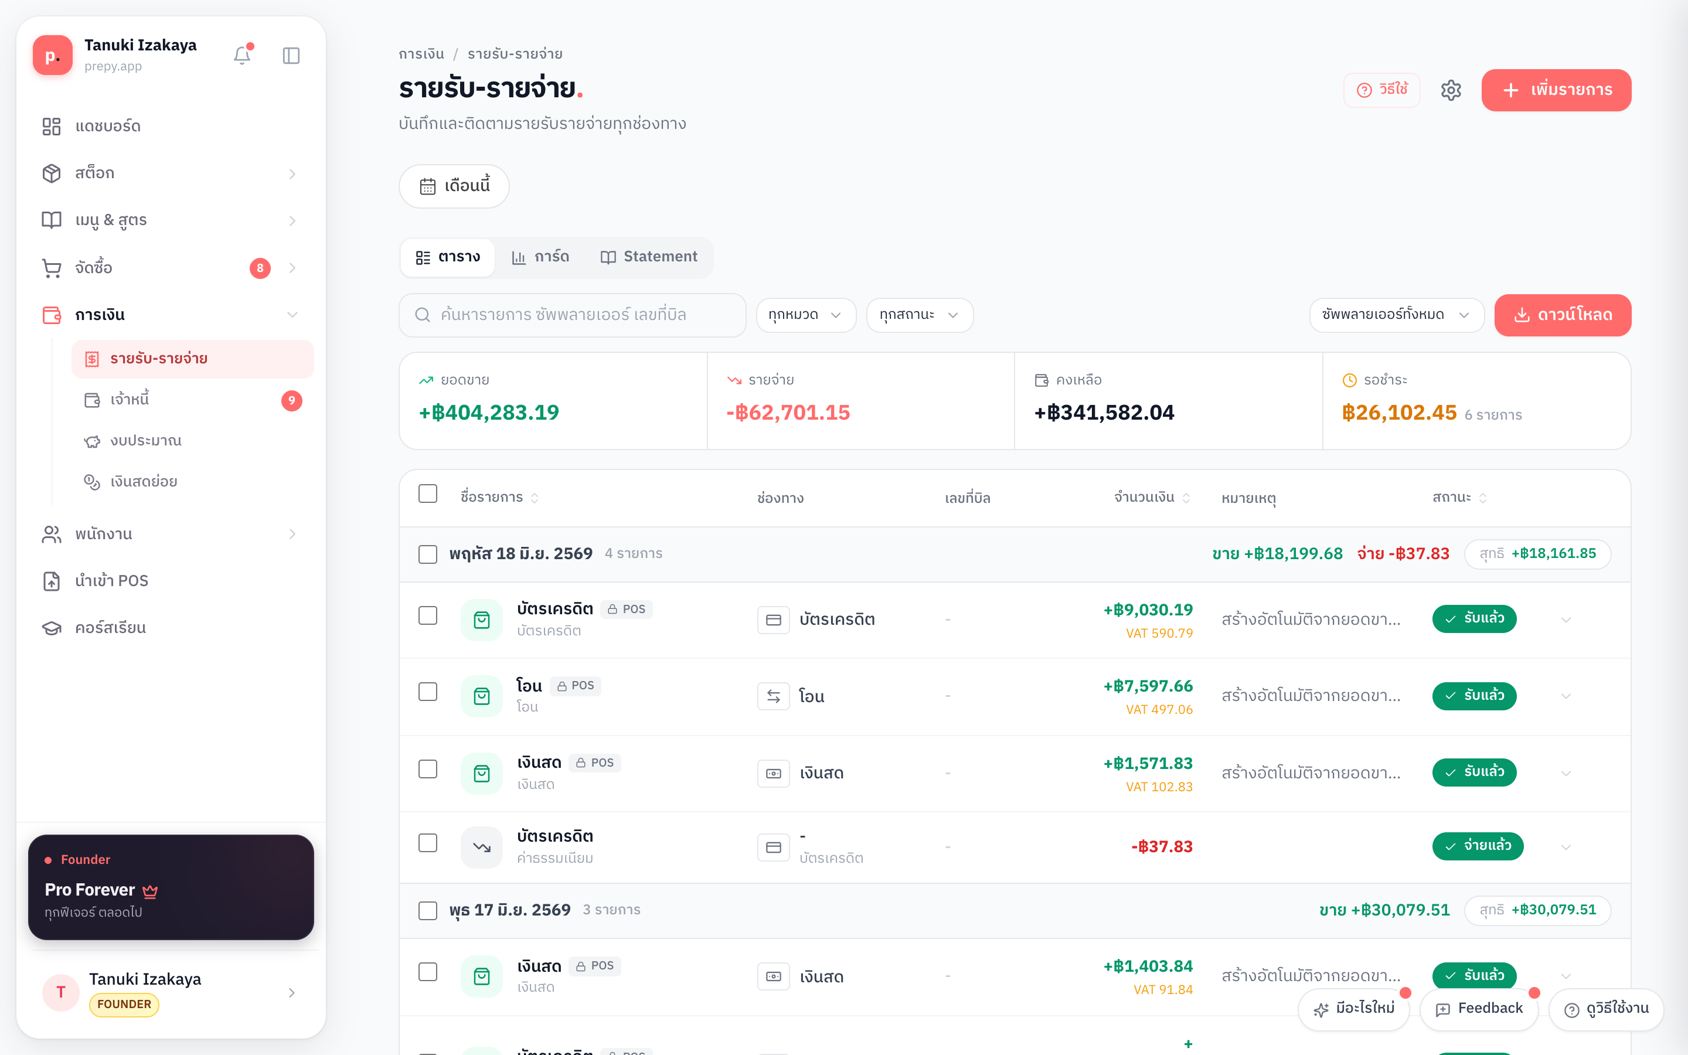The height and width of the screenshot is (1055, 1688).
Task: Open งบประมาณ sidebar item
Action: pyautogui.click(x=192, y=441)
